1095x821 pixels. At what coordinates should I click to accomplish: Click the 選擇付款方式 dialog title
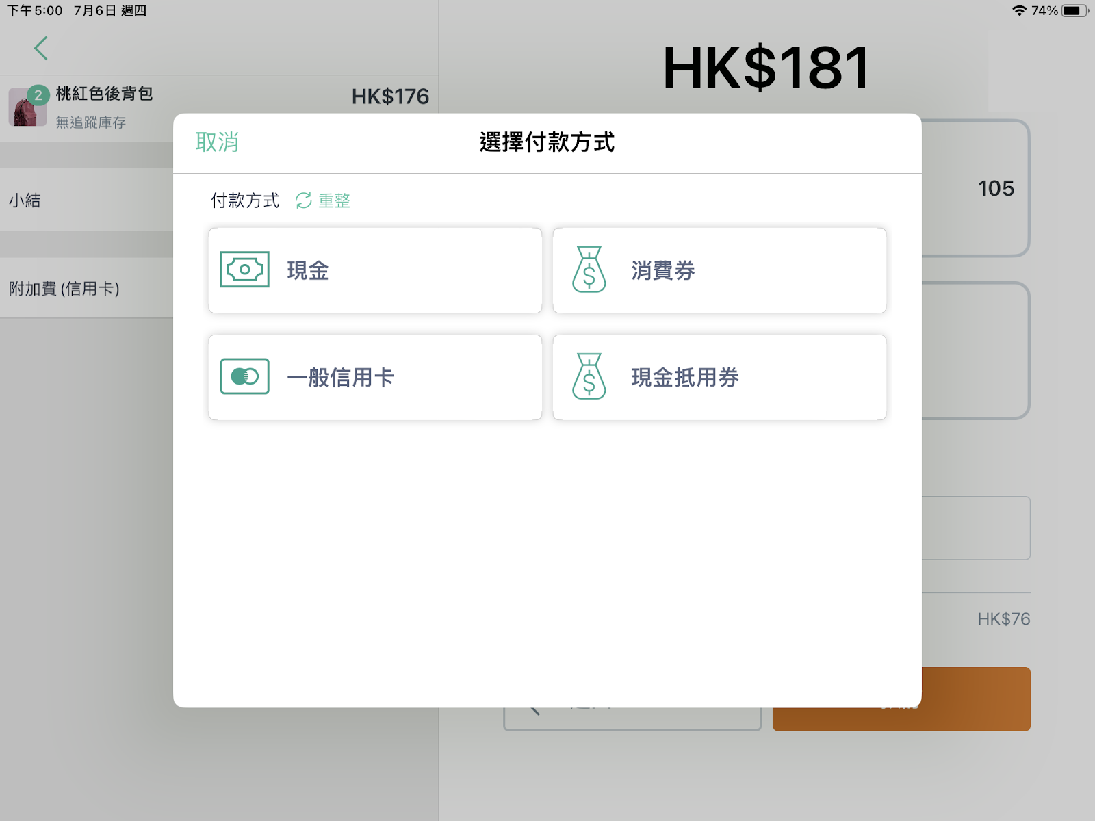(x=547, y=142)
